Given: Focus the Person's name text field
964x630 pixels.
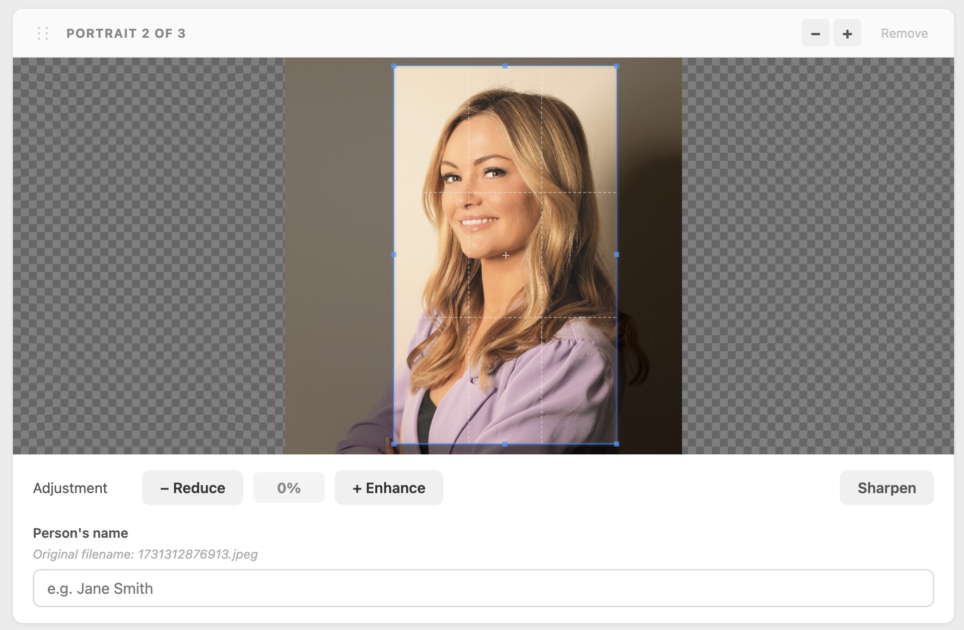Looking at the screenshot, I should (x=483, y=588).
